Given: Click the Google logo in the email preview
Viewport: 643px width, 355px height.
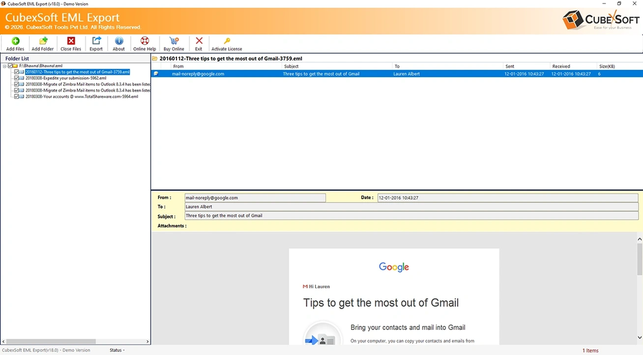Looking at the screenshot, I should pyautogui.click(x=394, y=267).
